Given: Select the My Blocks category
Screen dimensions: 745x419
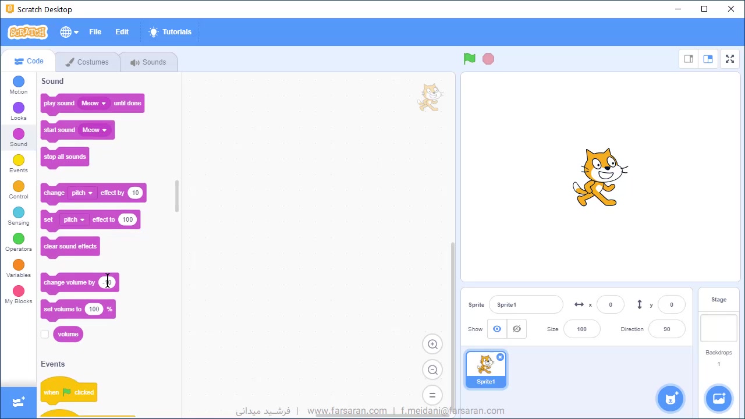Looking at the screenshot, I should (19, 294).
